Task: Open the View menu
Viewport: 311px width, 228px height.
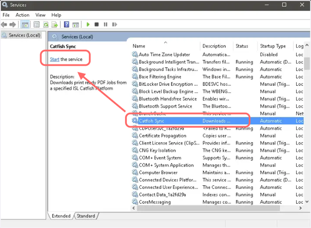Action: coord(40,15)
